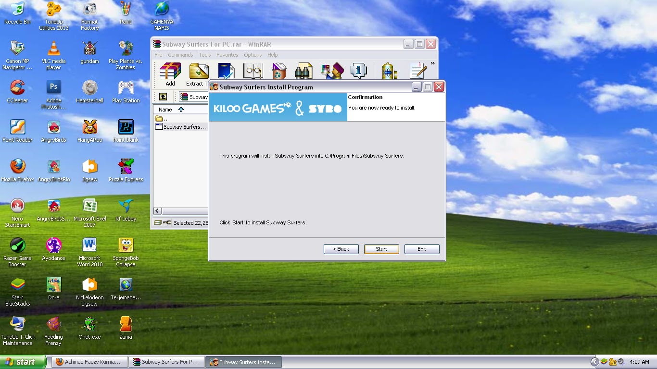Select the Feeding Frenzy desktop icon
Image resolution: width=657 pixels, height=369 pixels.
click(x=54, y=331)
